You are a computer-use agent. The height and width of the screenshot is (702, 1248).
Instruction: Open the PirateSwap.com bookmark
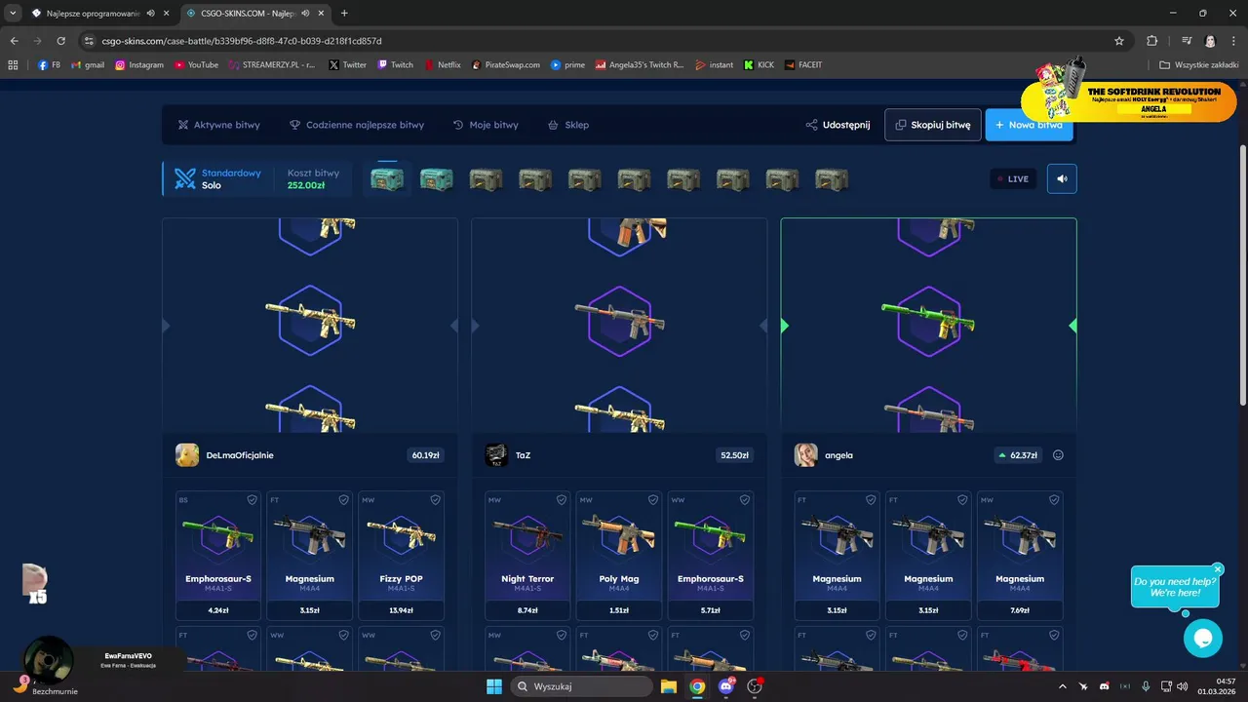click(x=505, y=64)
